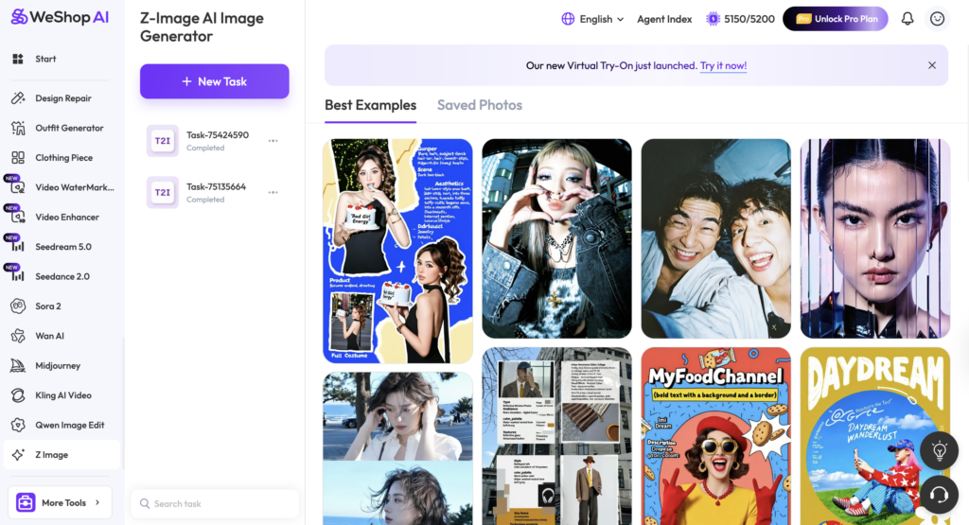Select the Kling AI Video icon

pos(18,395)
